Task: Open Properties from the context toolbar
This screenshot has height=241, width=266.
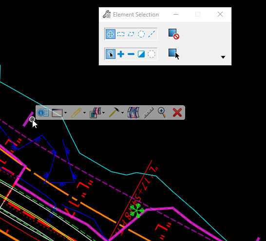Action: click(43, 112)
